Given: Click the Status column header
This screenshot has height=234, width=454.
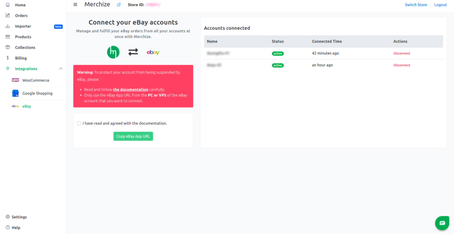Looking at the screenshot, I should pos(278,41).
